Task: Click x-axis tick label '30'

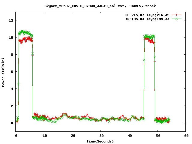Action: 101,136
